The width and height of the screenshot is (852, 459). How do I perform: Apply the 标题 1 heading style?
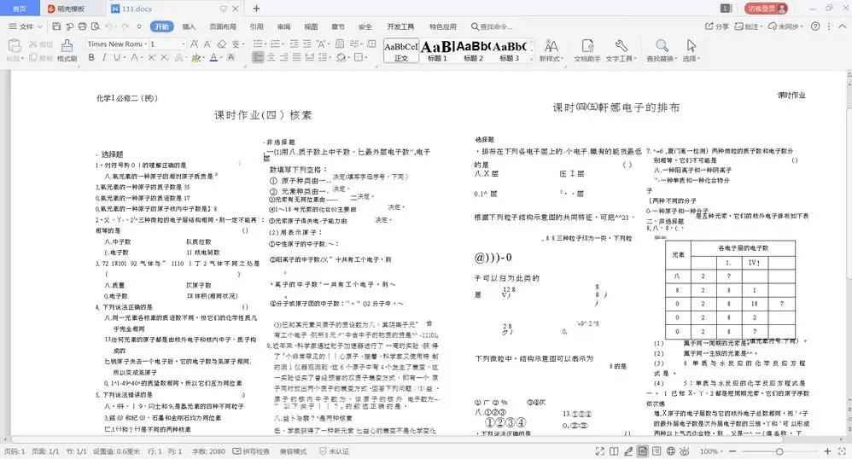437,49
